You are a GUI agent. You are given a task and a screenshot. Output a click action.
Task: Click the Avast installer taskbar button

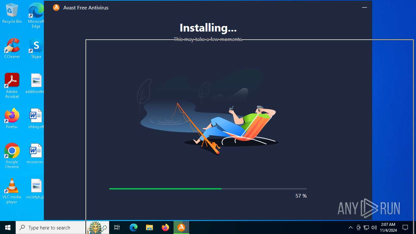pyautogui.click(x=181, y=227)
